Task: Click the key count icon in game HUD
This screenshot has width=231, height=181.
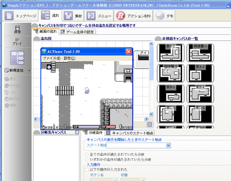Action: click(65, 126)
